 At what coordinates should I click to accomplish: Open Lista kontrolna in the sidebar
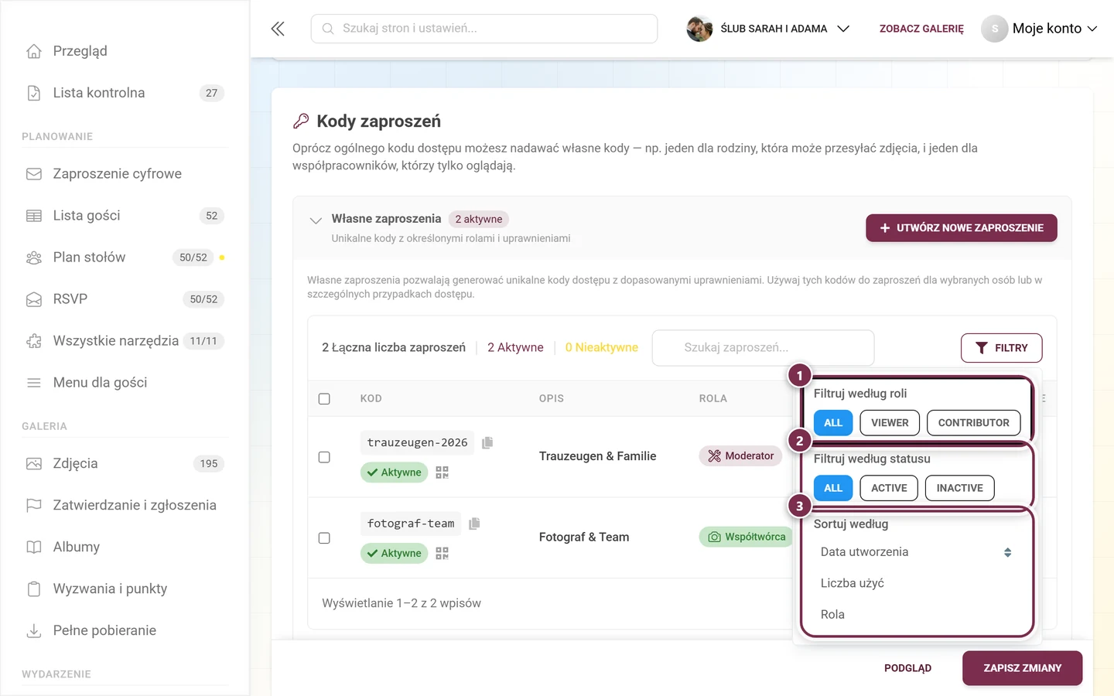(125, 93)
